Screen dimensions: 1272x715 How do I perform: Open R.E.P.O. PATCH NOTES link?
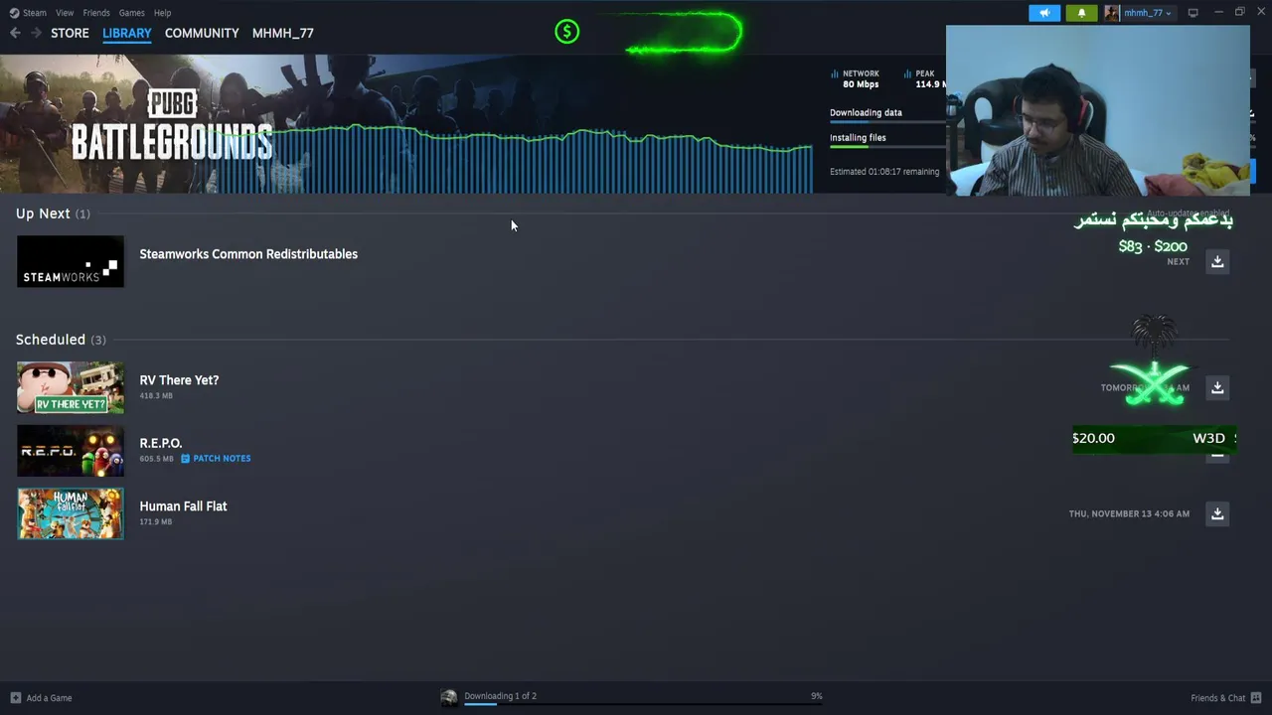(x=216, y=459)
